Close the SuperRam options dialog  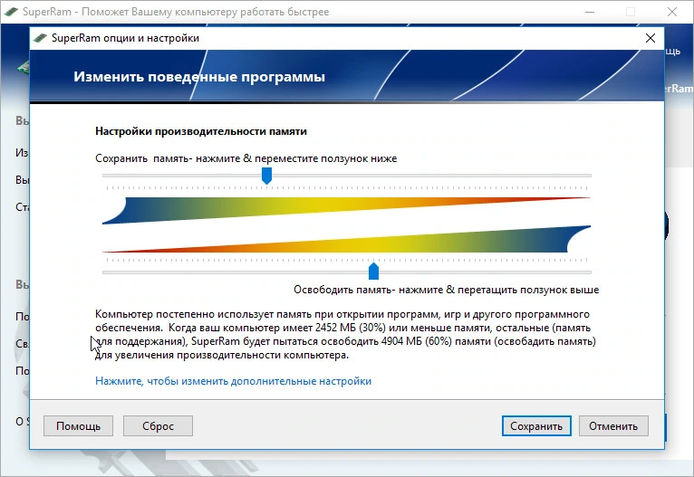tap(651, 38)
